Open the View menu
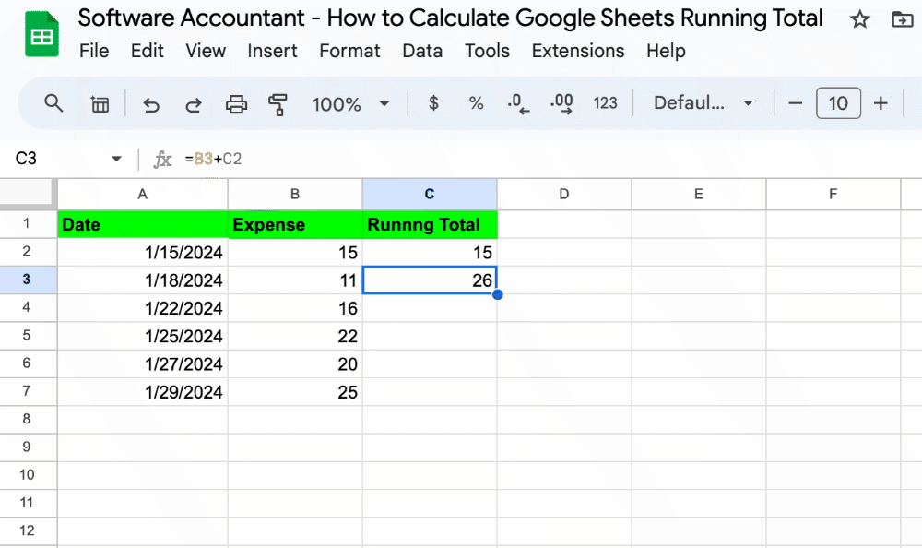Image resolution: width=922 pixels, height=548 pixels. click(x=206, y=52)
